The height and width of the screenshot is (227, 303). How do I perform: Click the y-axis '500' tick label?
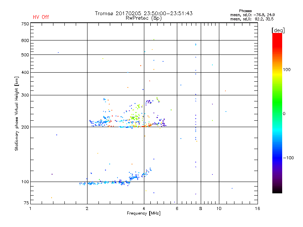pyautogui.click(x=25, y=55)
